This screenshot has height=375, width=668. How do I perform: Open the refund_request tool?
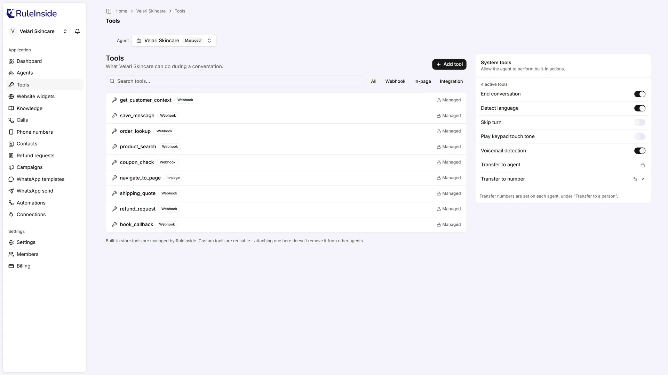pyautogui.click(x=286, y=209)
